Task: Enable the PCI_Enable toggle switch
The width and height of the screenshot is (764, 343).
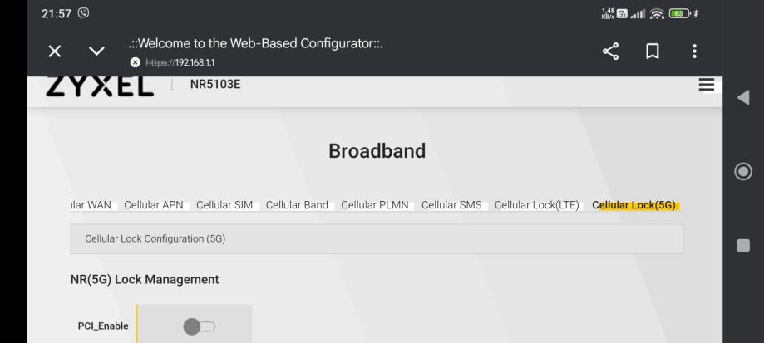Action: pyautogui.click(x=199, y=326)
